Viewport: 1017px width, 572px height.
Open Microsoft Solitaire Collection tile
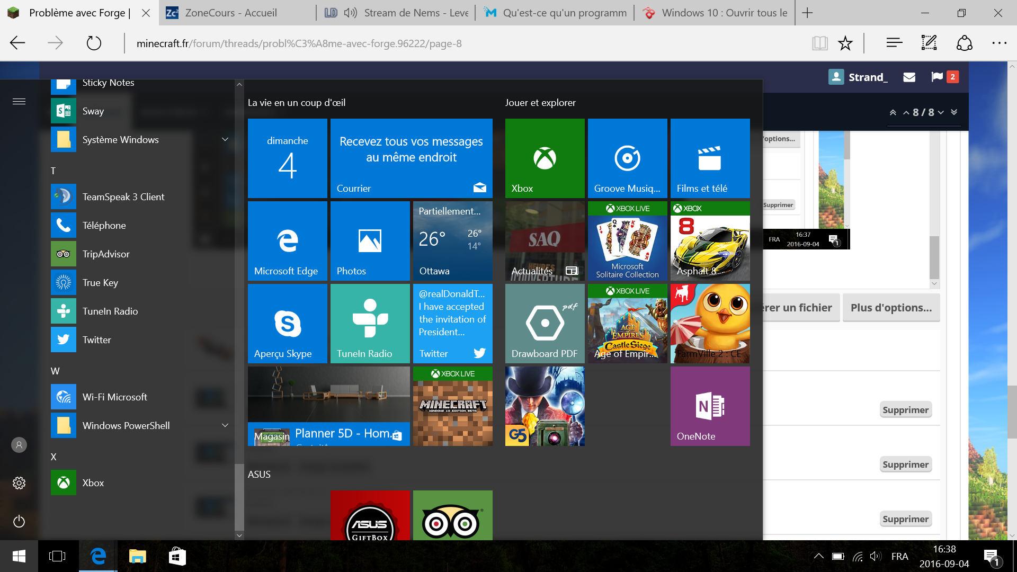[628, 241]
